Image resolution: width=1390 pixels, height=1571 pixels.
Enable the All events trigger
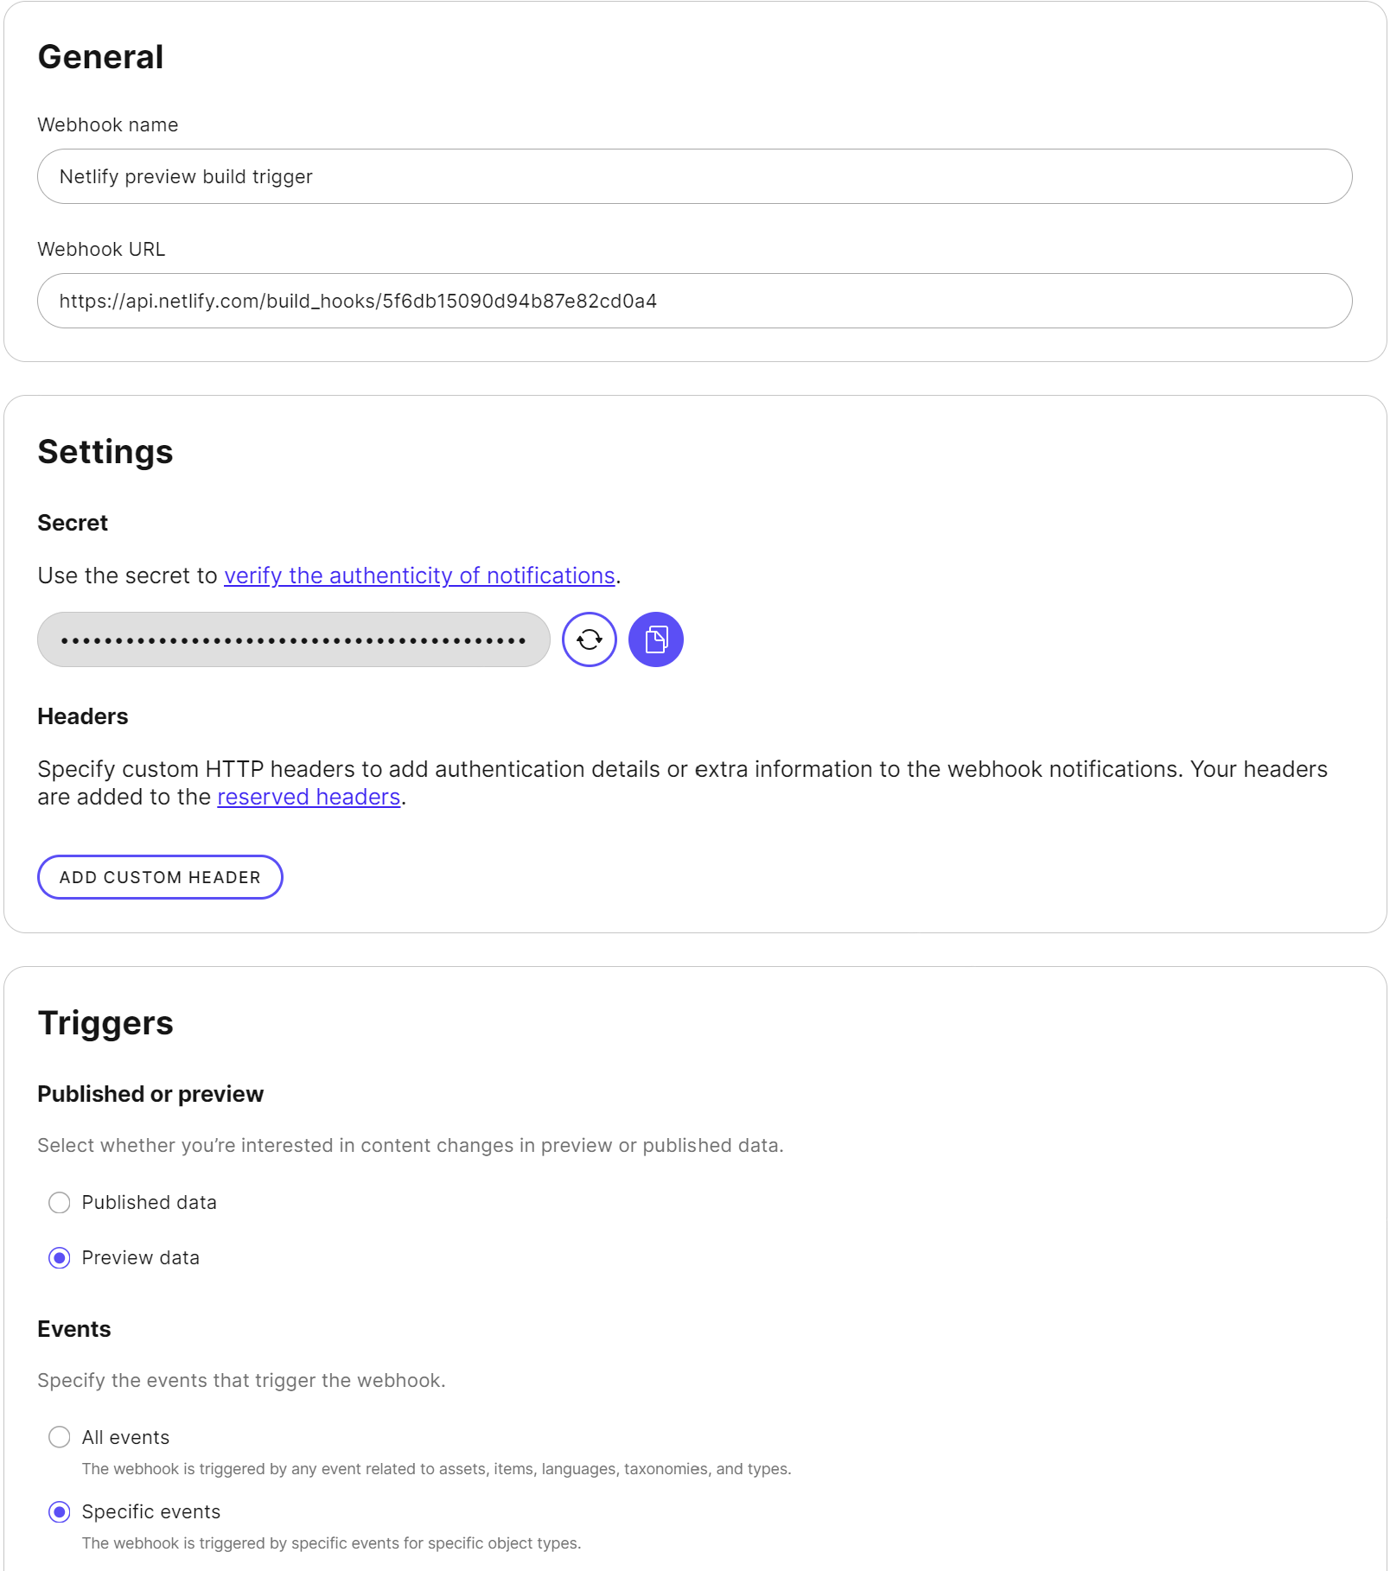(59, 1437)
